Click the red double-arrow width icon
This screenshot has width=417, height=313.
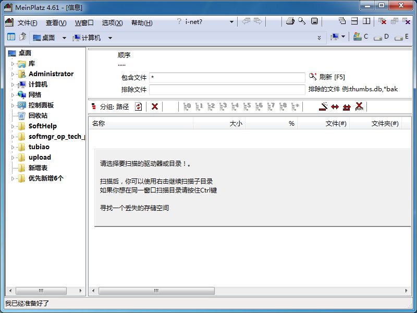pos(335,107)
